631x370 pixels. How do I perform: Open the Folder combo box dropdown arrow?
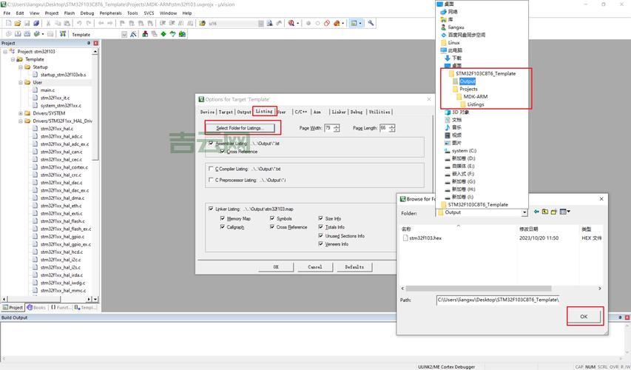point(524,212)
